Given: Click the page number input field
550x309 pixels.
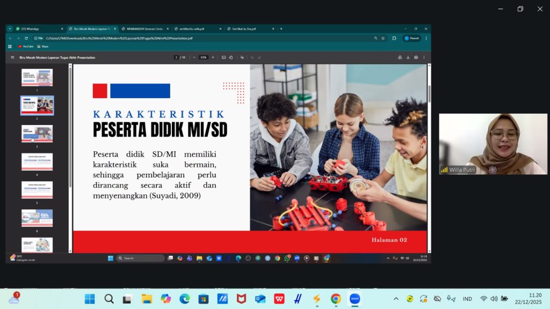Looking at the screenshot, I should [x=176, y=57].
